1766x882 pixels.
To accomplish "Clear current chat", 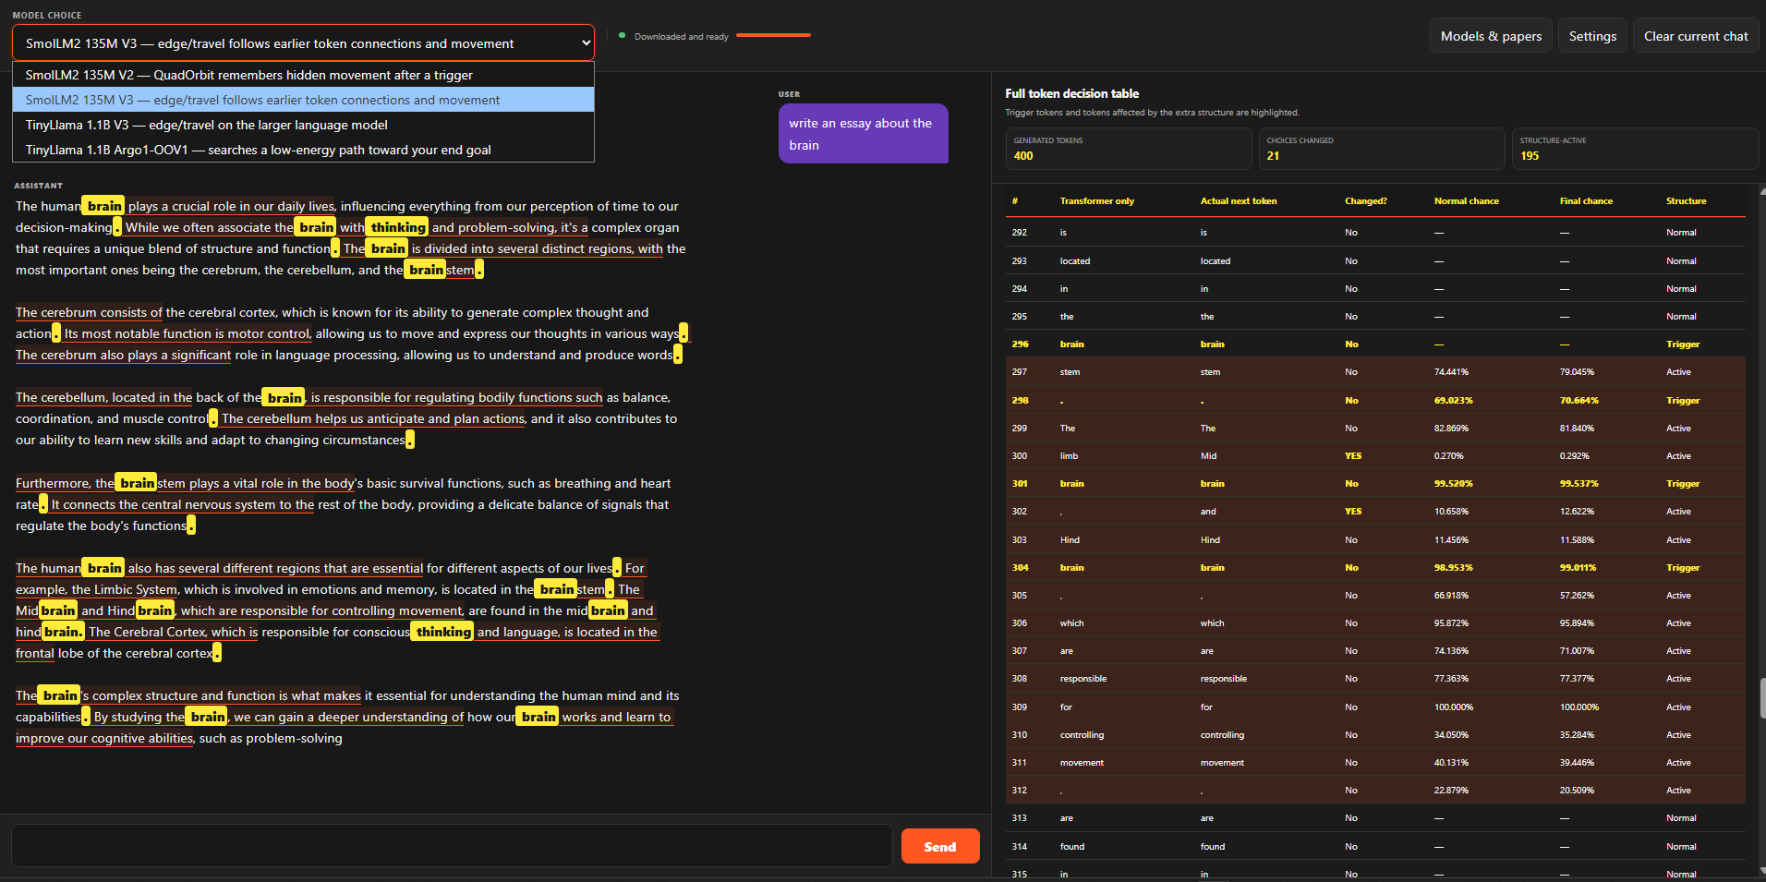I will (x=1696, y=36).
